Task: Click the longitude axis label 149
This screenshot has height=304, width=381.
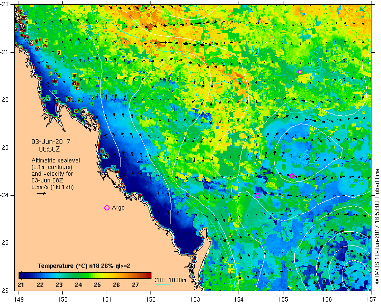Action: coord(19,300)
